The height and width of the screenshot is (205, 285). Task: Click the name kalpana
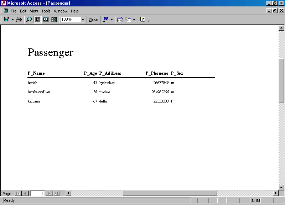34,101
